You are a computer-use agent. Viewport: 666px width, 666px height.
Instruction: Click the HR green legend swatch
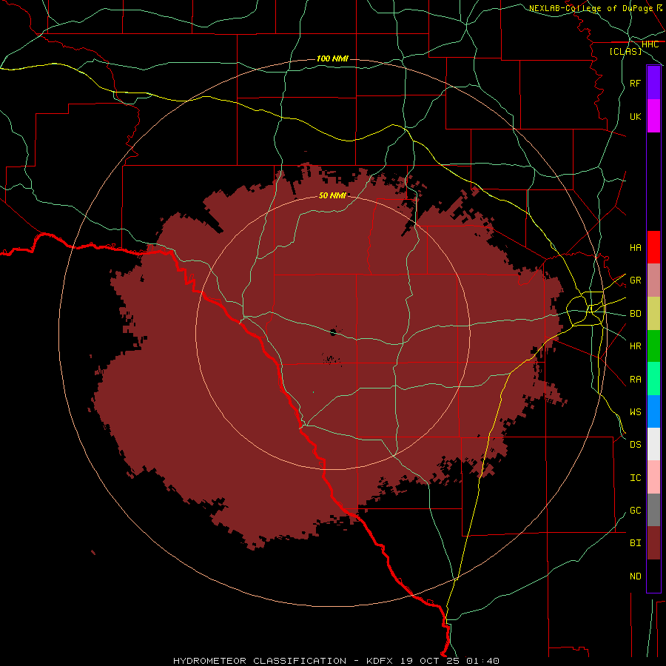[653, 346]
